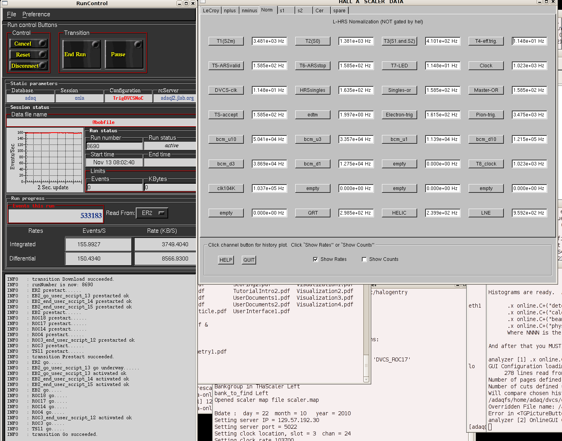
Task: Click the Configuration value TrigDVCSNoC
Action: pos(128,98)
